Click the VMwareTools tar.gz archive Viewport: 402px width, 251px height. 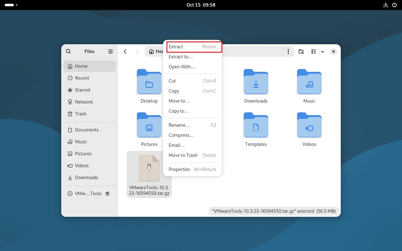149,168
